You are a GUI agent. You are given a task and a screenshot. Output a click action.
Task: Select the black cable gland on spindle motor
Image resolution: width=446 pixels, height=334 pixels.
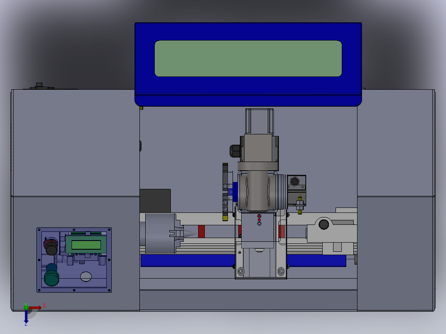235,151
